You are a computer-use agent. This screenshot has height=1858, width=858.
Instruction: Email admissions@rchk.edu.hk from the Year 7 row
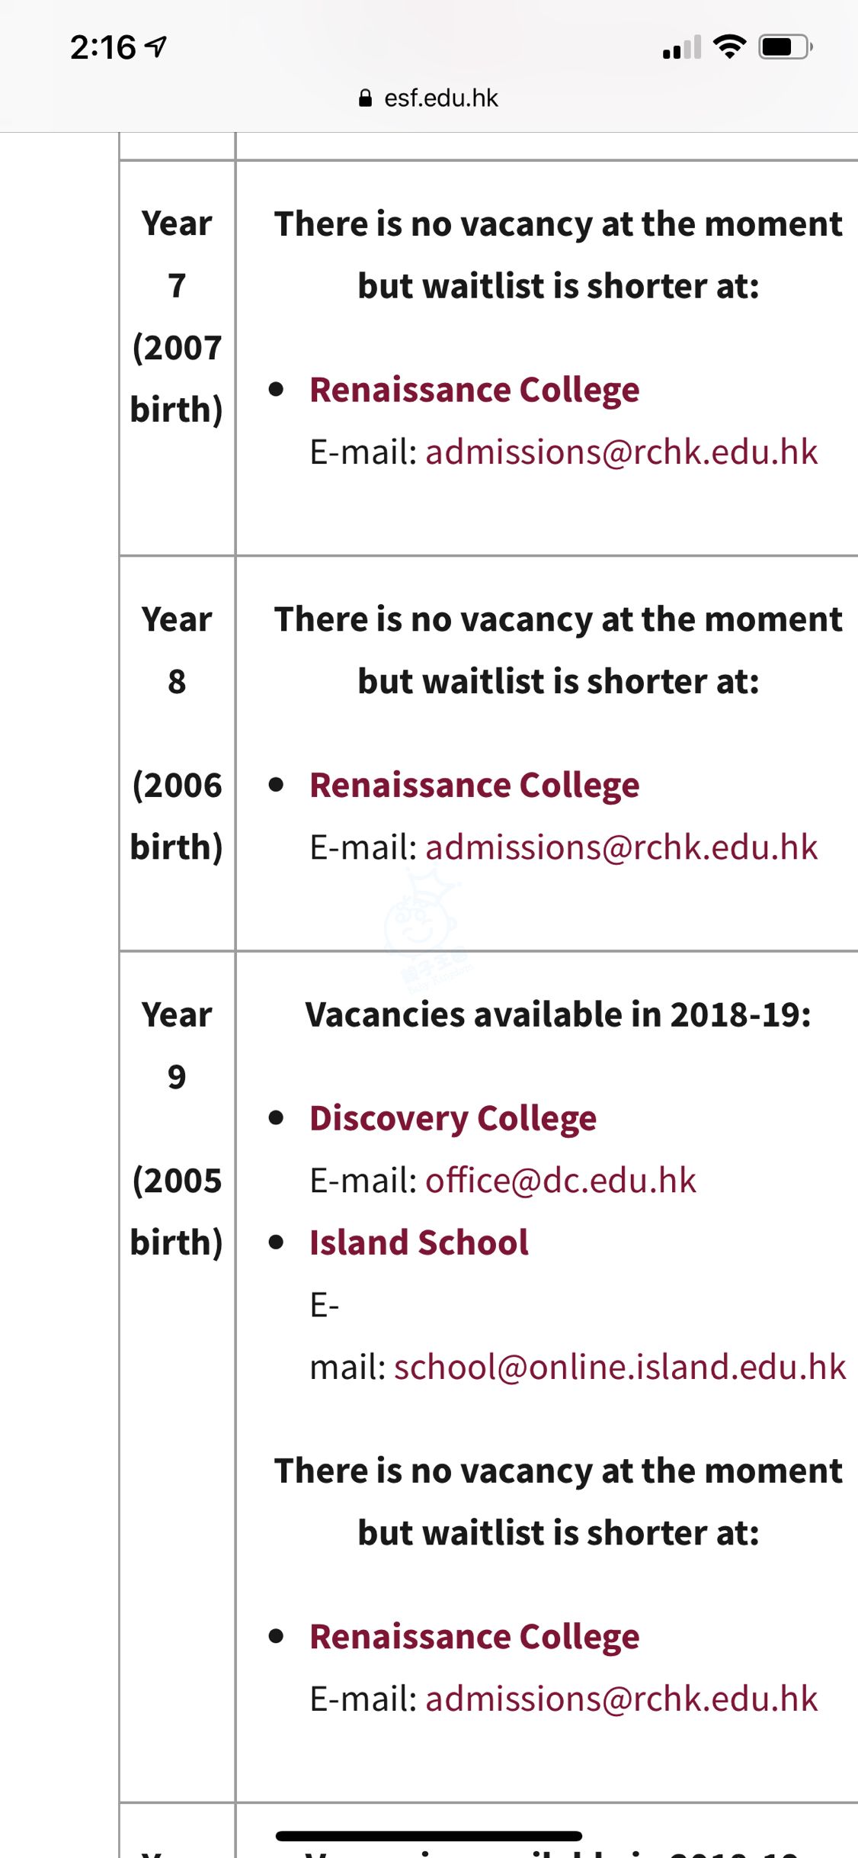pyautogui.click(x=621, y=452)
